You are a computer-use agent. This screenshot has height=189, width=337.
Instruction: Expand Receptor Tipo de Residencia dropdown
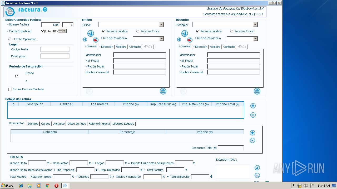(x=255, y=39)
